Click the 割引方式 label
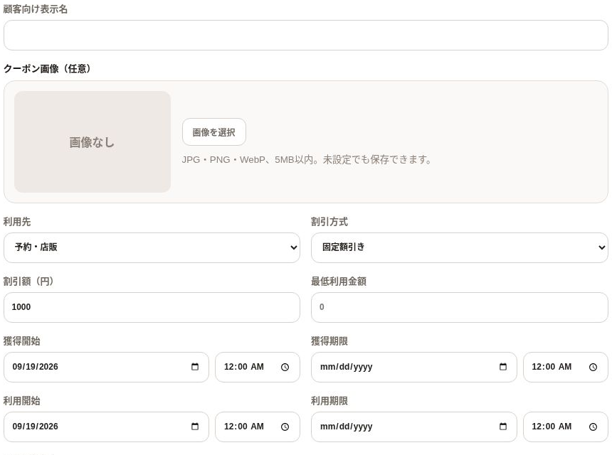 329,221
